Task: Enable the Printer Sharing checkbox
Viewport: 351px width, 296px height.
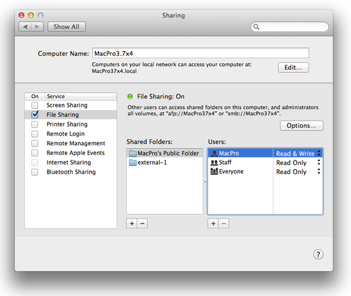Action: pyautogui.click(x=34, y=124)
